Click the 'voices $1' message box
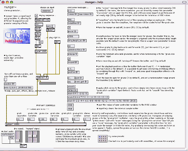188x151 pixels. (73, 14)
